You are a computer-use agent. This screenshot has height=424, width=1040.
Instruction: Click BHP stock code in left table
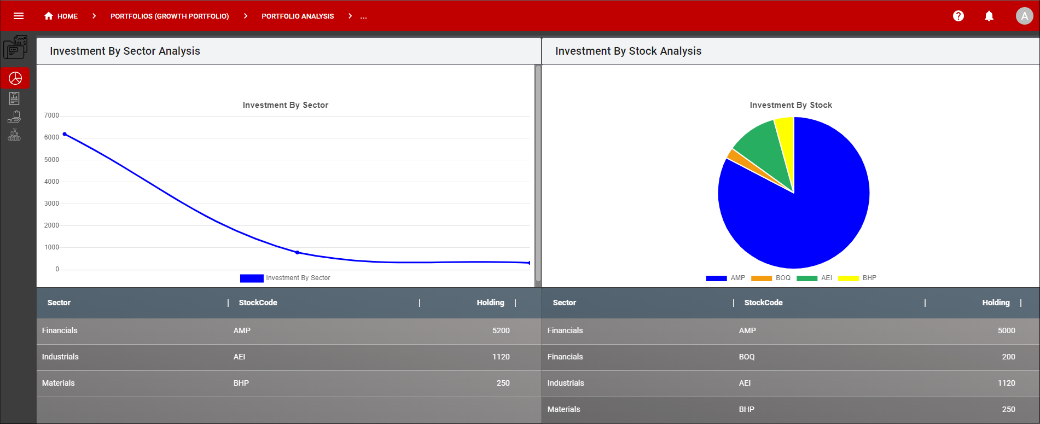tap(241, 383)
